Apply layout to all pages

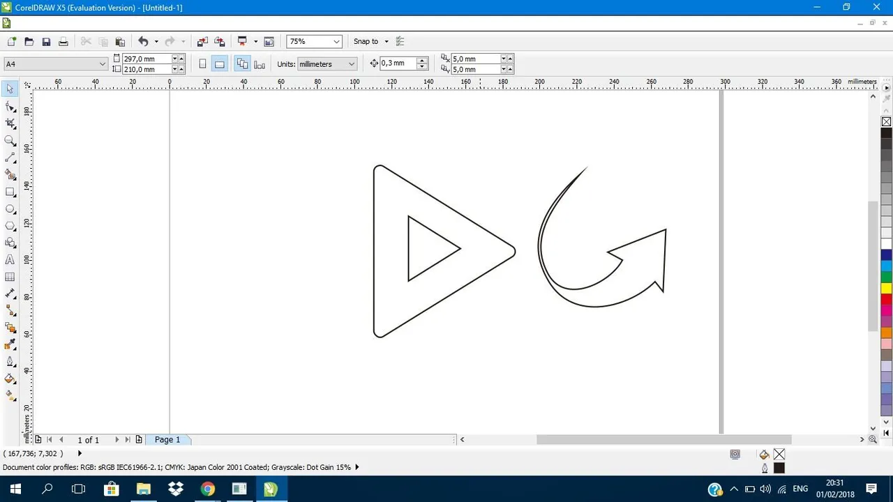click(x=242, y=64)
